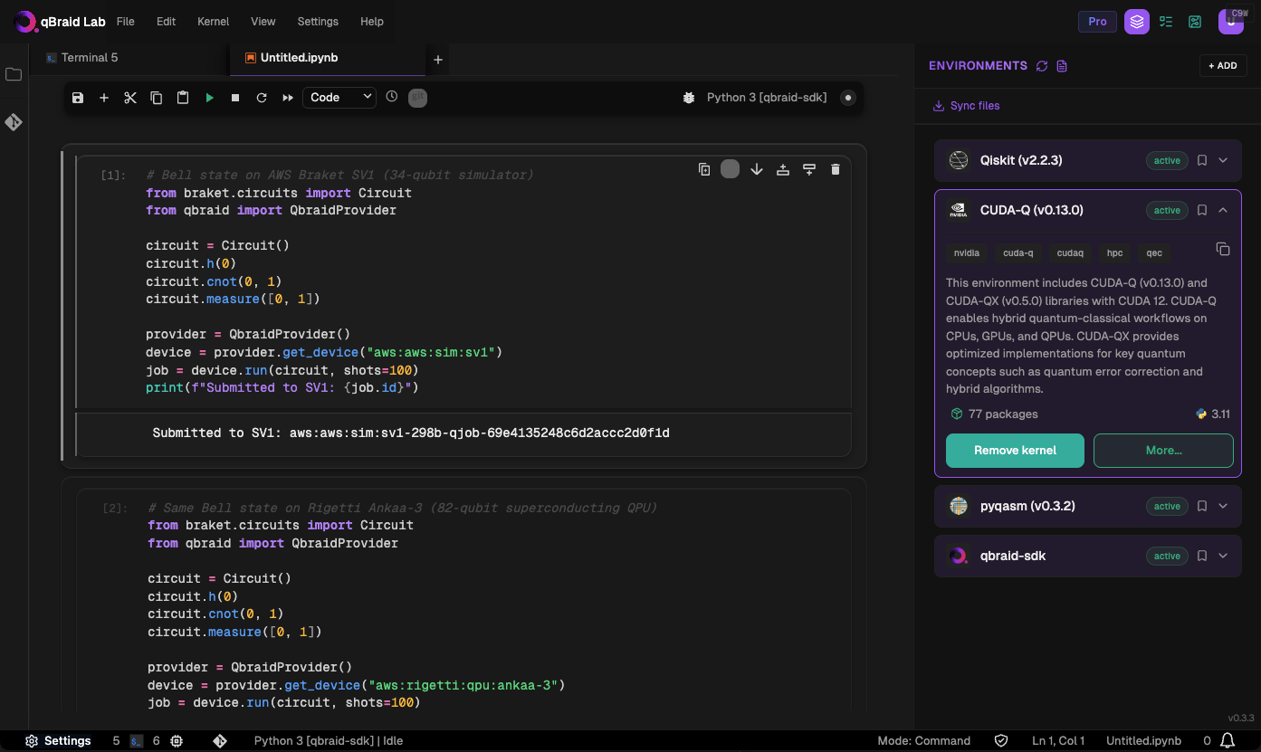Click the clock icon in notebook toolbar
Screen dimensions: 1261x752
coord(391,97)
